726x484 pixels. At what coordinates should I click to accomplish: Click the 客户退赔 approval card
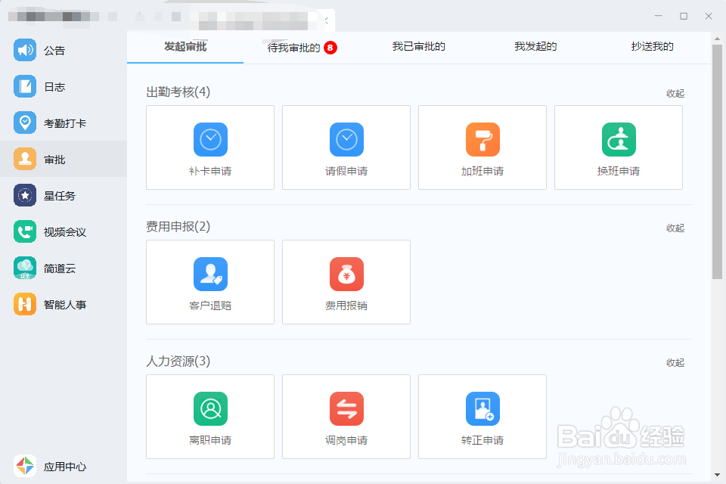[x=209, y=282]
